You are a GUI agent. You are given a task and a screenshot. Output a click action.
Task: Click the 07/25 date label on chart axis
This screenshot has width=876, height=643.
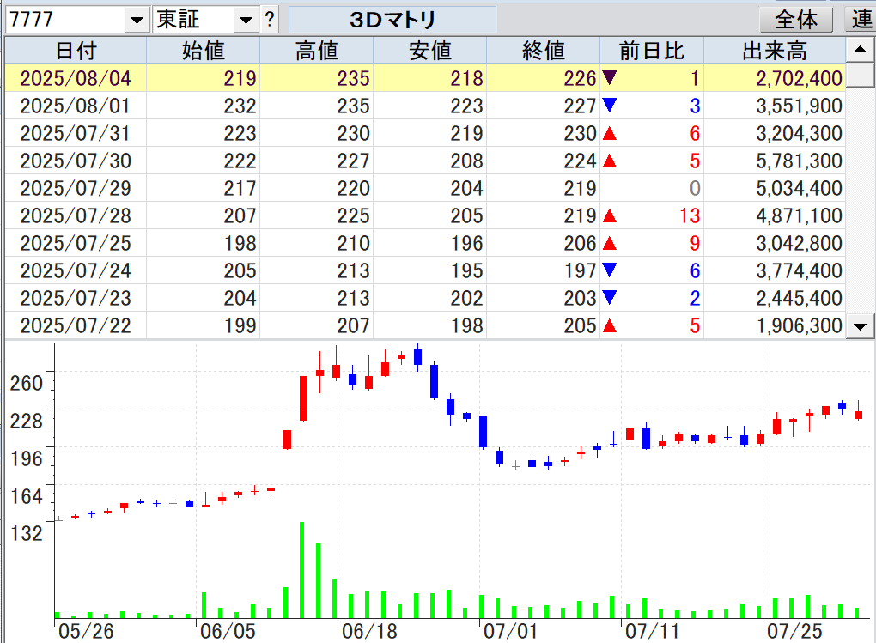coord(794,631)
